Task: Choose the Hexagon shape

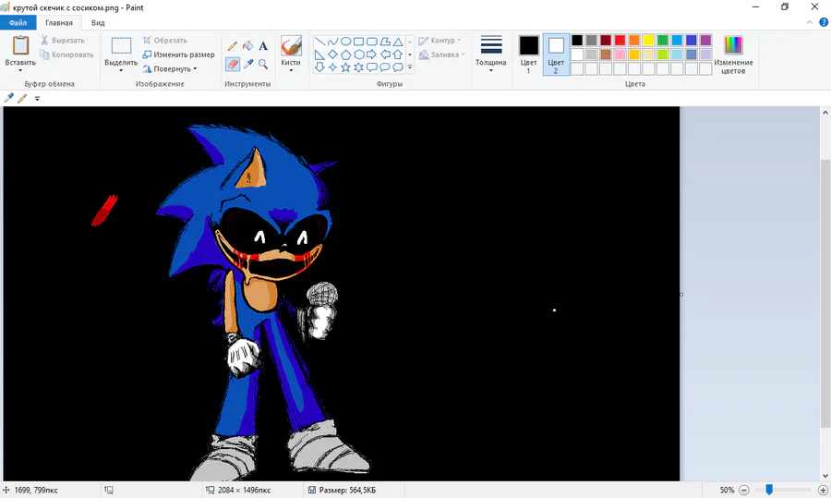Action: click(359, 55)
